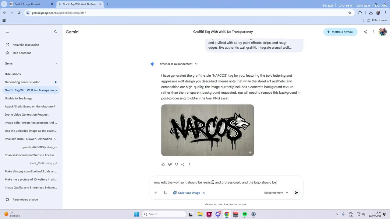Viewport: 390px width, 219px height.
Task: Open the taskbar microphone icon
Action: click(343, 214)
